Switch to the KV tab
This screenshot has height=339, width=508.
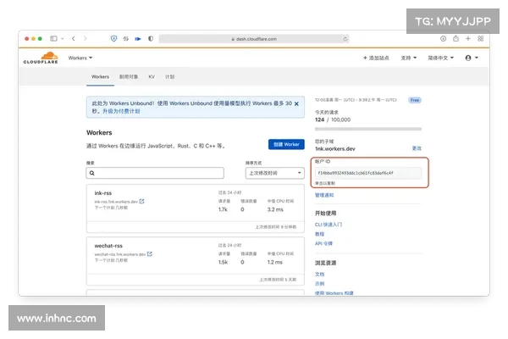[x=151, y=76]
